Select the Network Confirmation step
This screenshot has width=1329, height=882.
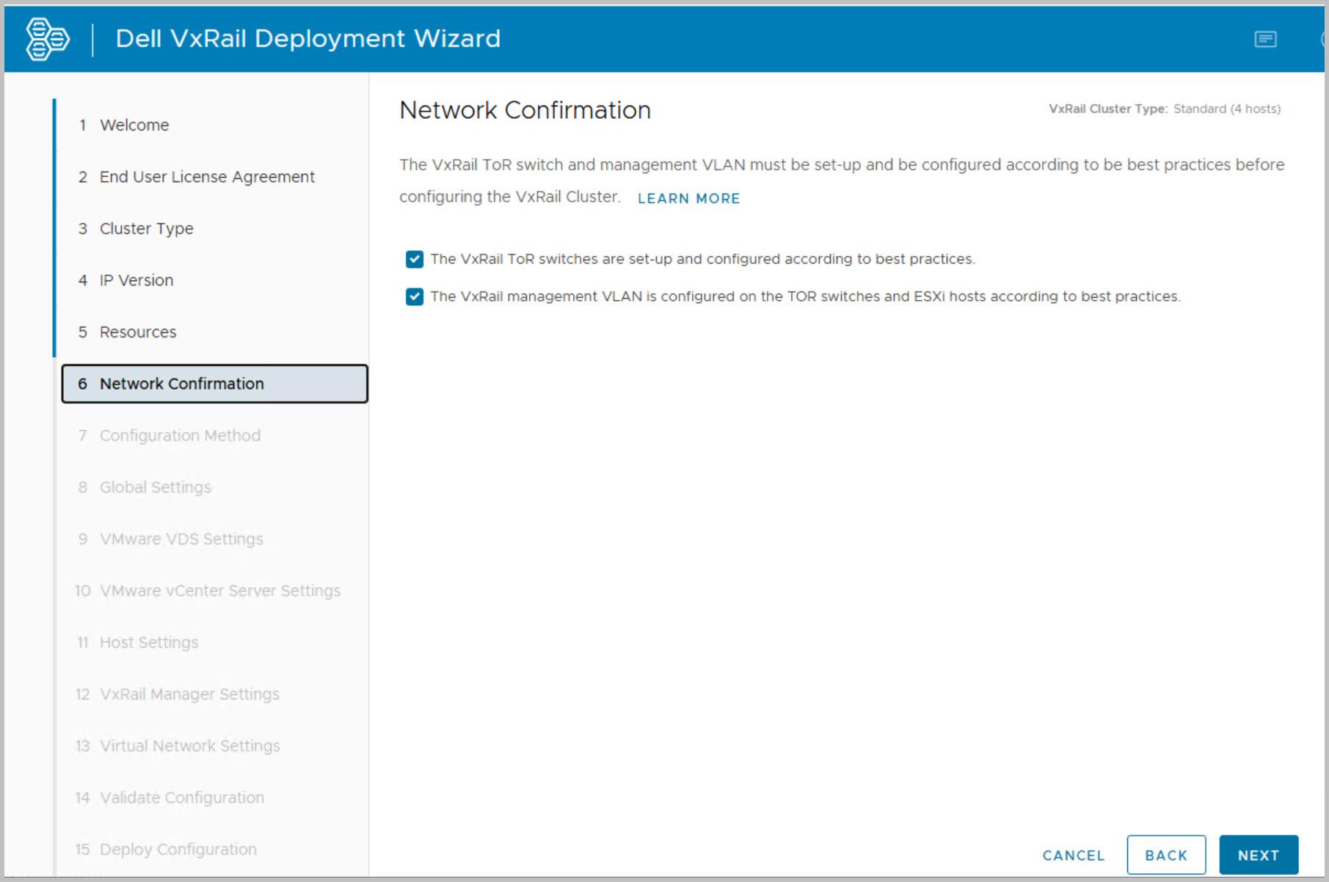[x=181, y=384]
